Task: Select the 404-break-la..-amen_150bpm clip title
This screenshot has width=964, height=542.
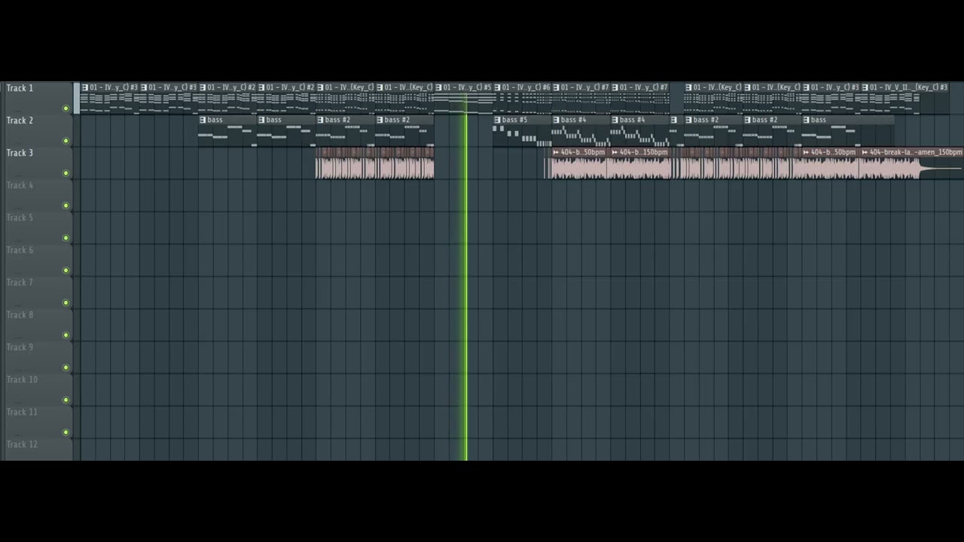Action: pos(915,152)
